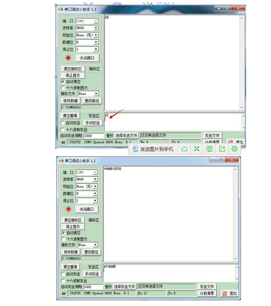Click the green cloud icon in floating toolbar
Image resolution: width=271 pixels, height=306 pixels.
coord(184,149)
